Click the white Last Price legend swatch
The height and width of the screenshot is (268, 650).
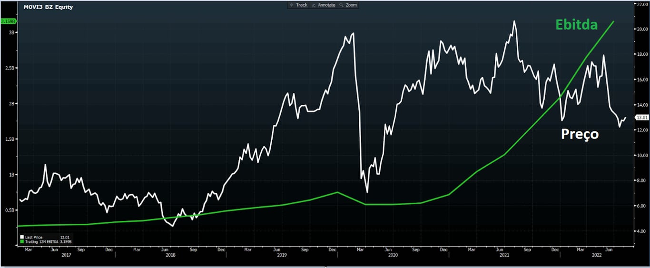22,237
